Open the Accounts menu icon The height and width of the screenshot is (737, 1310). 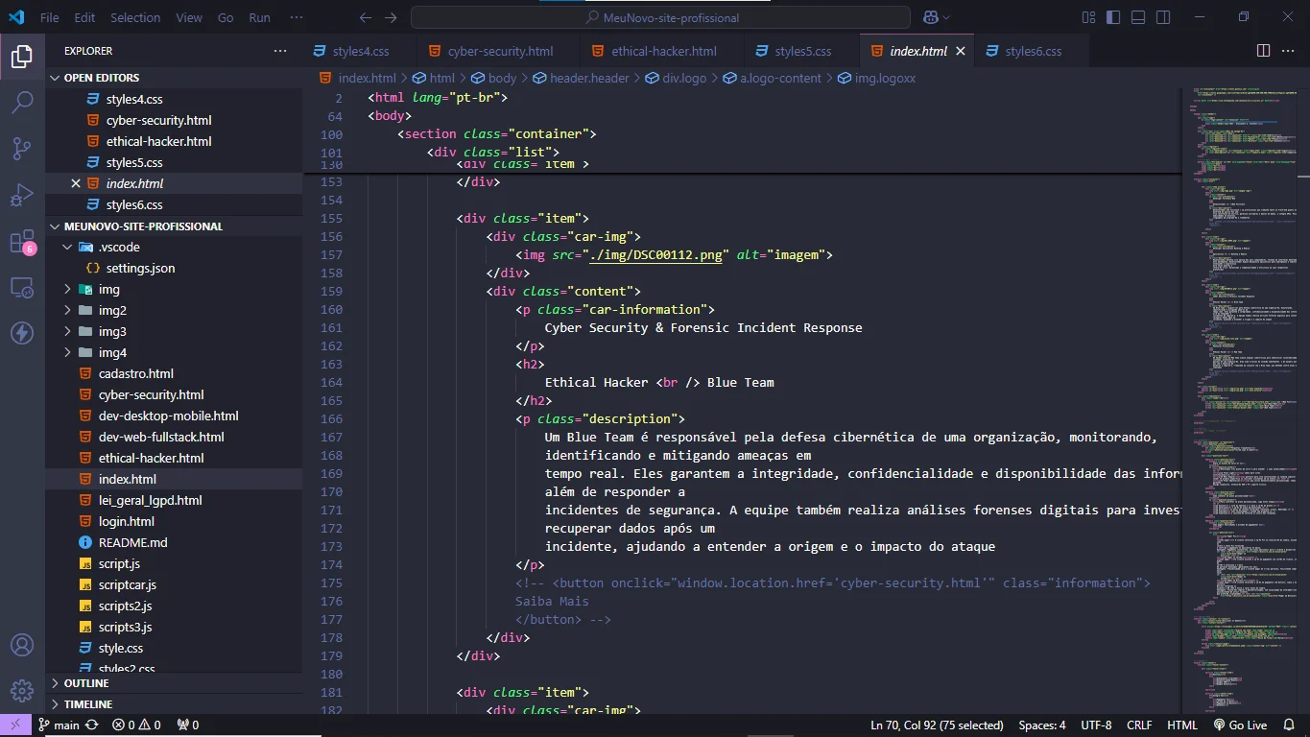[22, 646]
